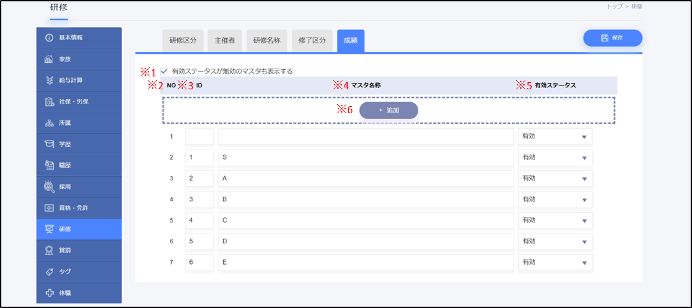The width and height of the screenshot is (692, 308).
Task: Click the ID column header
Action: (200, 85)
